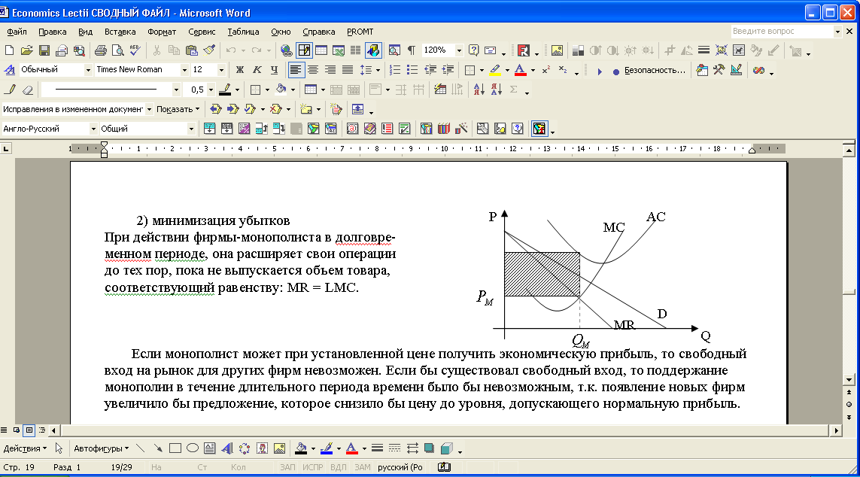Create a new blank document
The width and height of the screenshot is (860, 477).
pyautogui.click(x=9, y=50)
